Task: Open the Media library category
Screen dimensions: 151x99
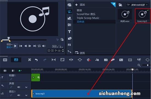Action: pos(69,5)
